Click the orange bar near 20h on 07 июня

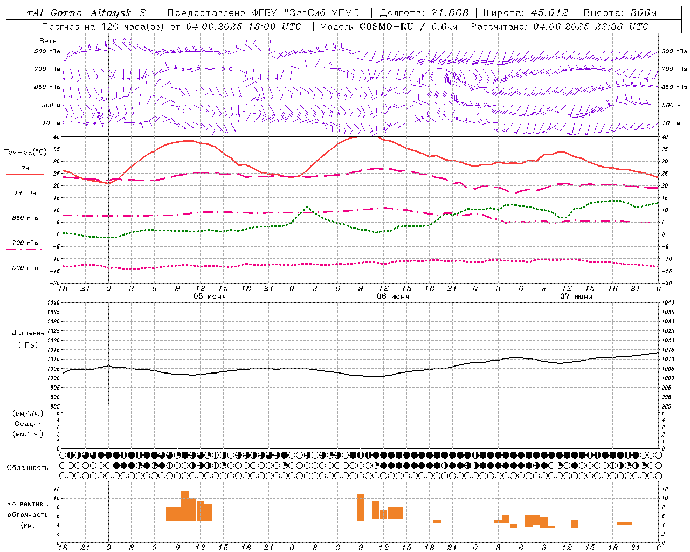pos(624,523)
